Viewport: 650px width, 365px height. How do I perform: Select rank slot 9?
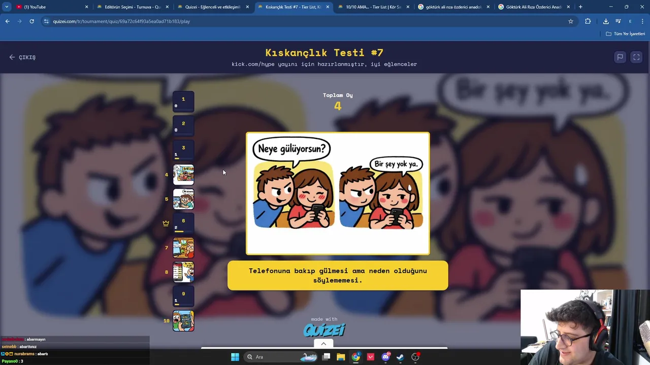tap(183, 296)
